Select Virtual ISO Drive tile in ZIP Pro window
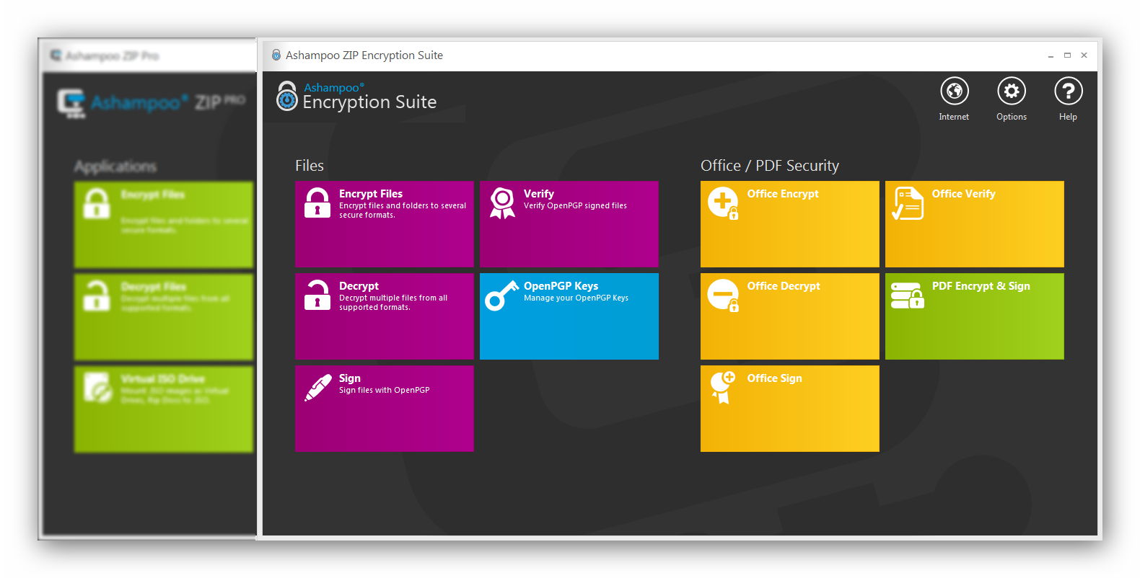Image resolution: width=1140 pixels, height=578 pixels. tap(164, 409)
